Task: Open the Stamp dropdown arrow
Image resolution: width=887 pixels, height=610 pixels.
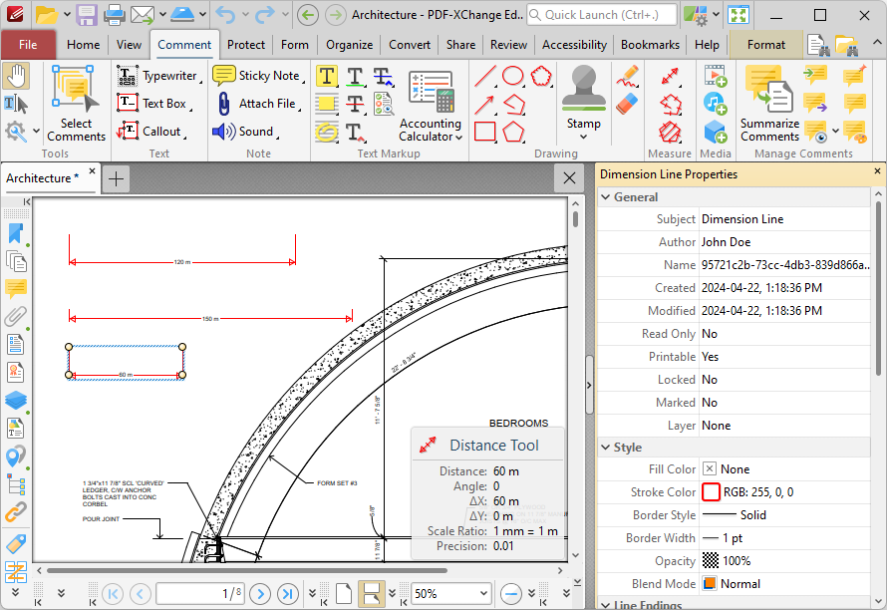Action: (x=584, y=136)
